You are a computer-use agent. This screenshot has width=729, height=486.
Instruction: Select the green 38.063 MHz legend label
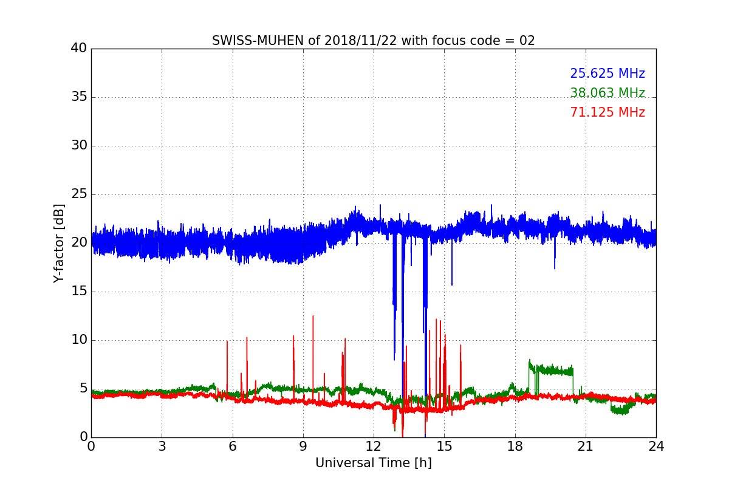coord(607,93)
